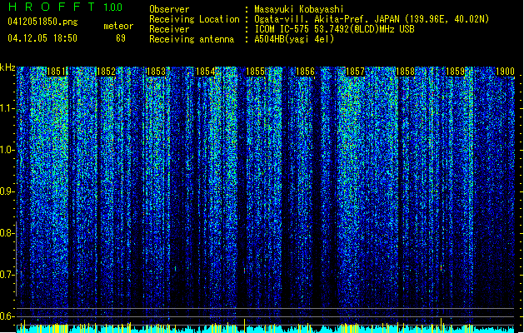Click the HROFFT title text
Viewport: 524px width, 333px height.
click(52, 7)
